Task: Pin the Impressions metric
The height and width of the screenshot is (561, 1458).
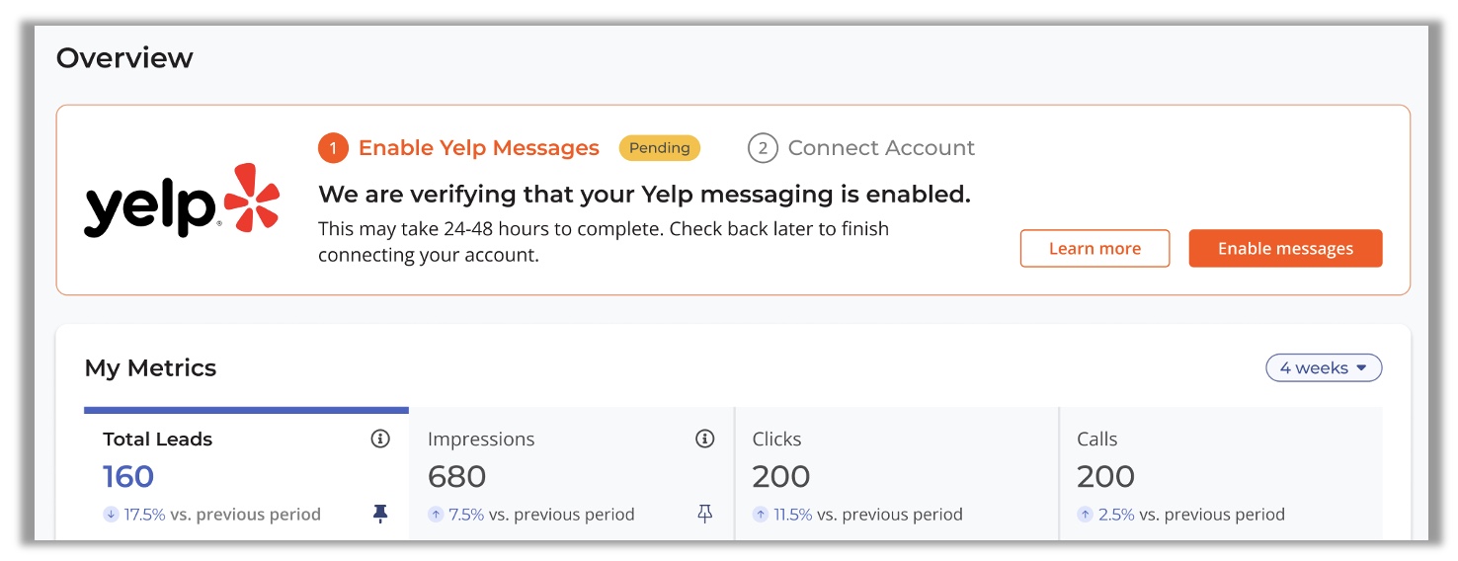Action: (x=704, y=514)
